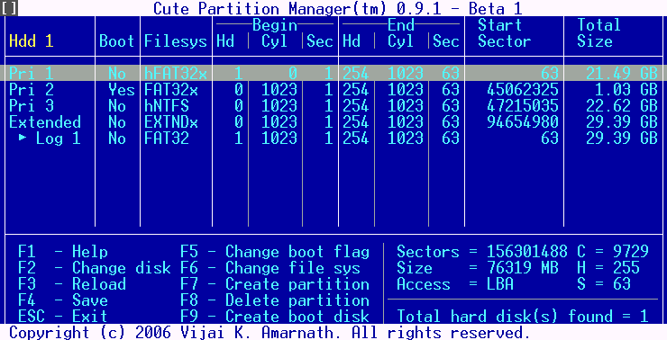Click Total hard disk(s) found text

coord(523,317)
